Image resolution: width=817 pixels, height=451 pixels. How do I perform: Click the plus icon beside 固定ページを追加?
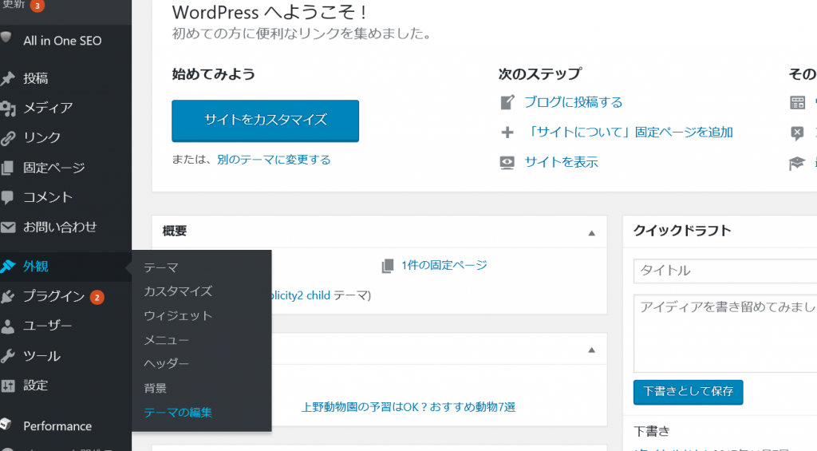tap(507, 133)
